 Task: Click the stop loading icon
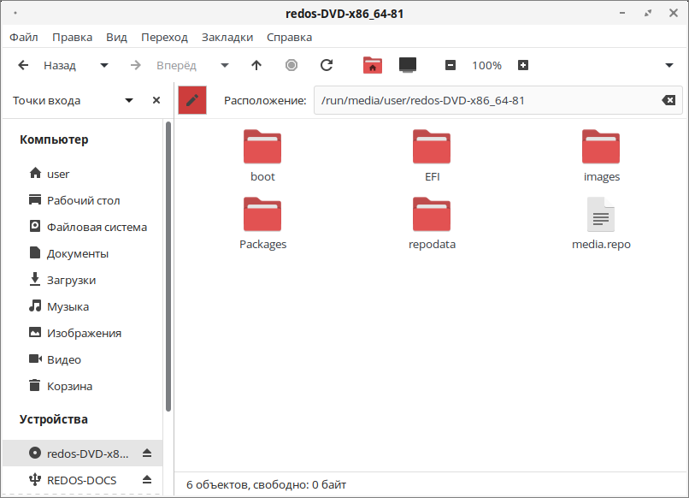click(x=291, y=66)
